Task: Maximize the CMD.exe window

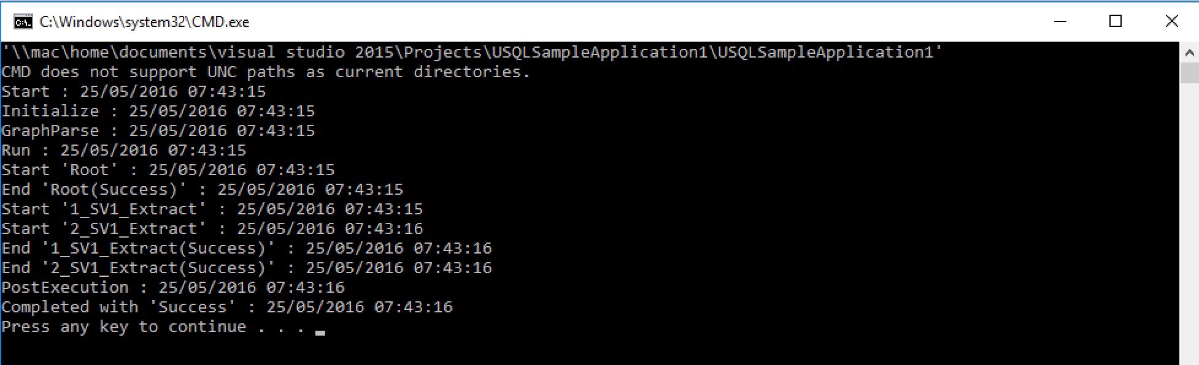Action: coord(1116,21)
